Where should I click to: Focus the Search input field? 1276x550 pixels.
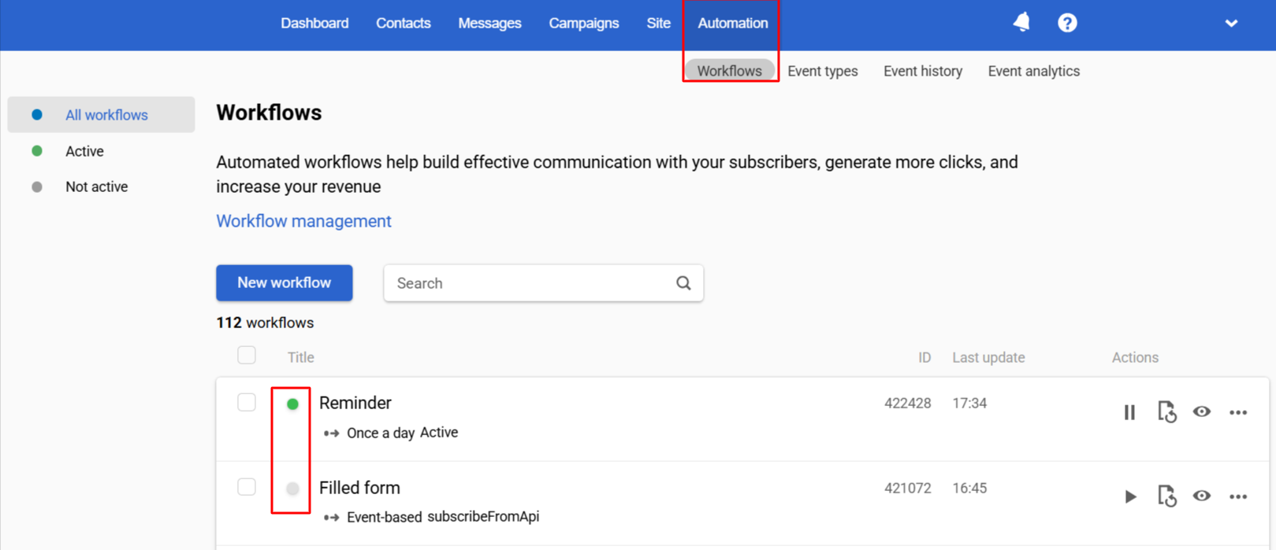tap(543, 283)
